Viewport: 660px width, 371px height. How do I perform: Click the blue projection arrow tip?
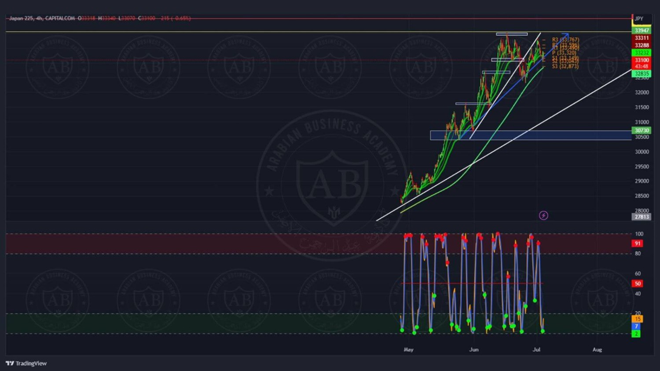pos(566,35)
